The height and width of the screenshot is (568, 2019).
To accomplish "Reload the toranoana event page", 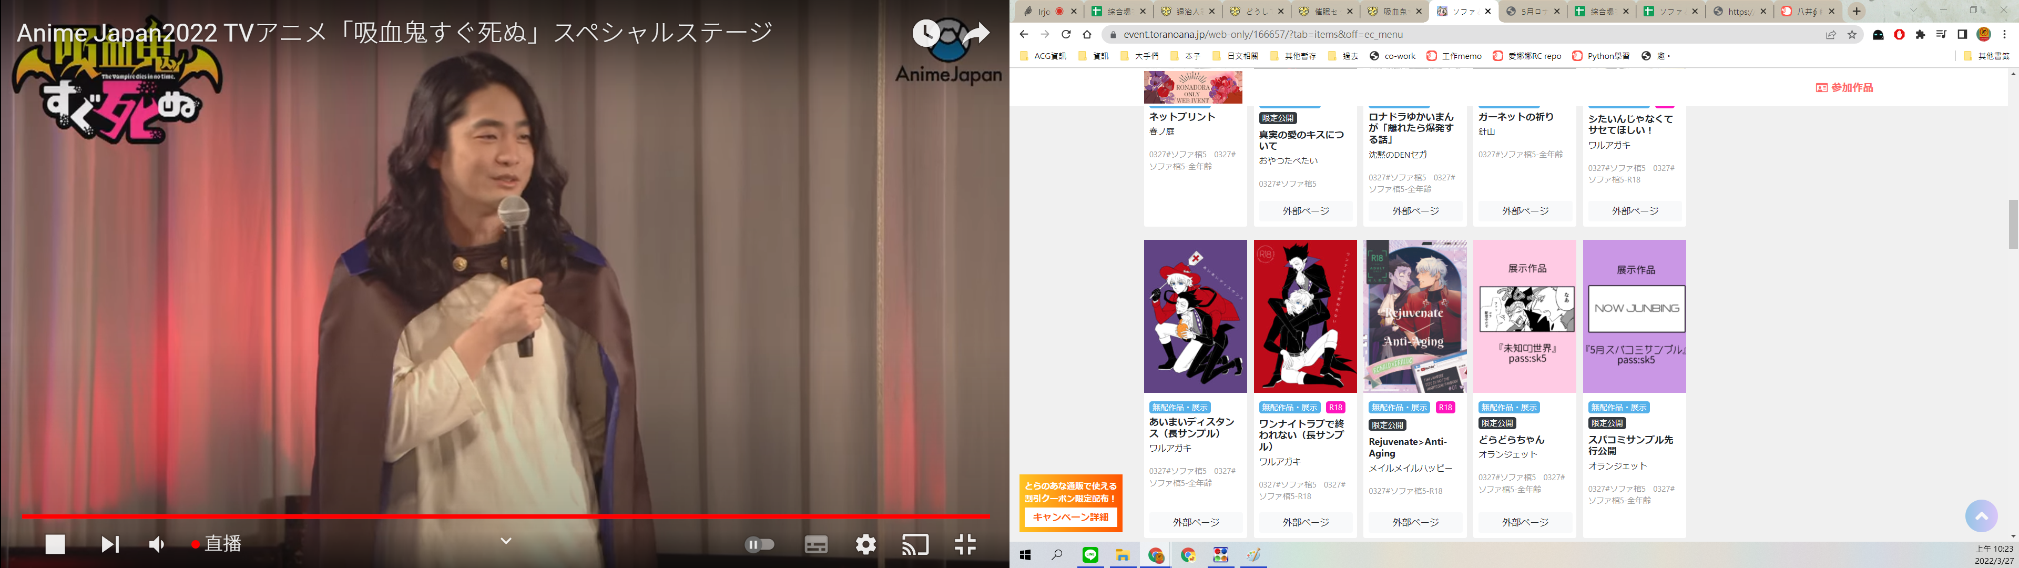I will [x=1066, y=35].
